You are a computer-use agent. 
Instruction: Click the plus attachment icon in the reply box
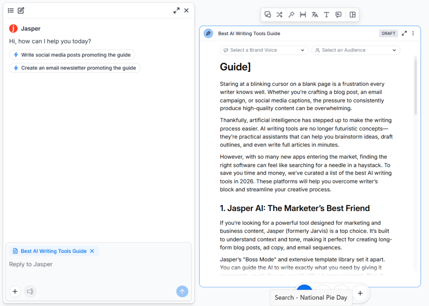[15, 291]
